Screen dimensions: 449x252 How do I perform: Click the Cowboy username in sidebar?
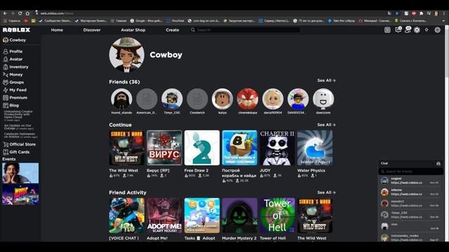point(18,40)
